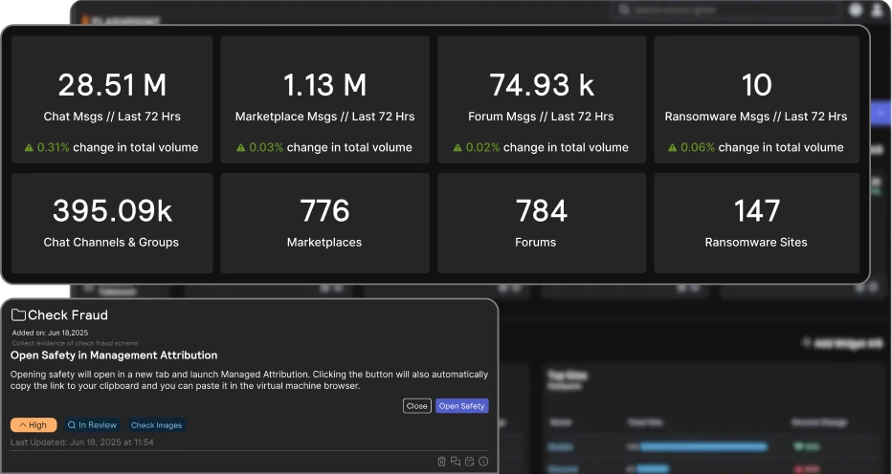The width and height of the screenshot is (892, 474).
Task: Click the magnifier icon in the In Review tag
Action: tap(72, 425)
